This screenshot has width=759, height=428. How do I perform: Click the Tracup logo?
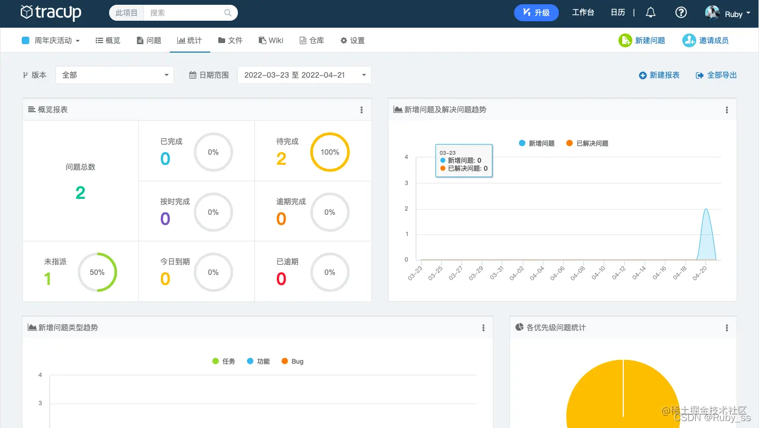tap(51, 12)
